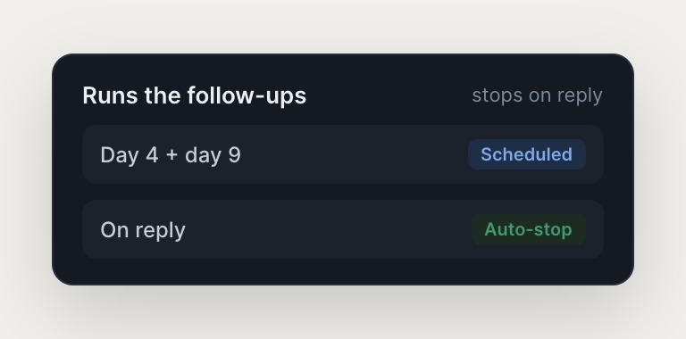Open the Auto-stop status tag details
The width and height of the screenshot is (686, 339).
(x=529, y=229)
